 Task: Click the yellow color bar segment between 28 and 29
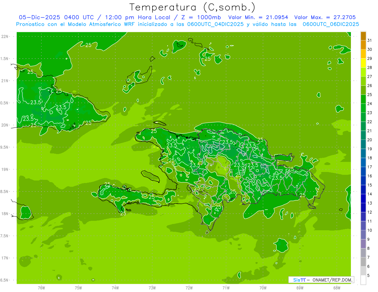coord(363,63)
